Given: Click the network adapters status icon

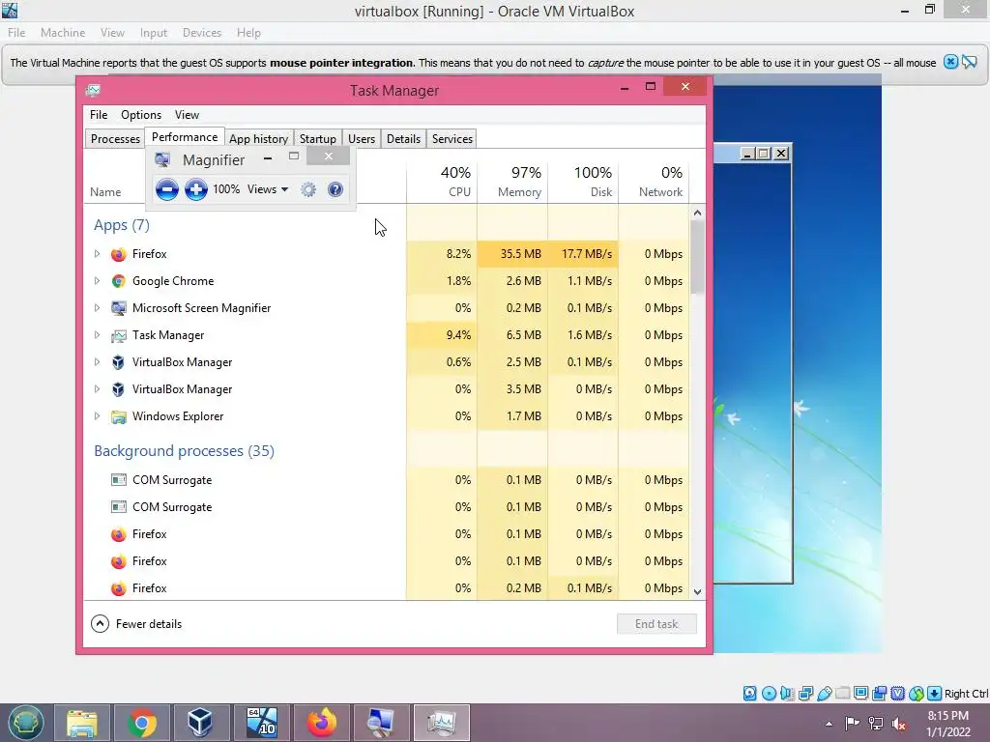Looking at the screenshot, I should pyautogui.click(x=805, y=694).
